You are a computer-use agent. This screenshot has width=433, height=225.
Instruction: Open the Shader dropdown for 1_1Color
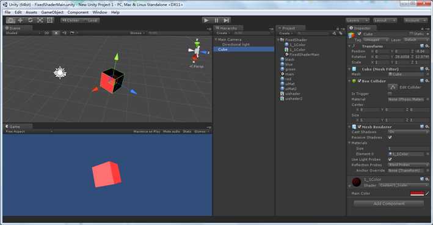pos(404,185)
